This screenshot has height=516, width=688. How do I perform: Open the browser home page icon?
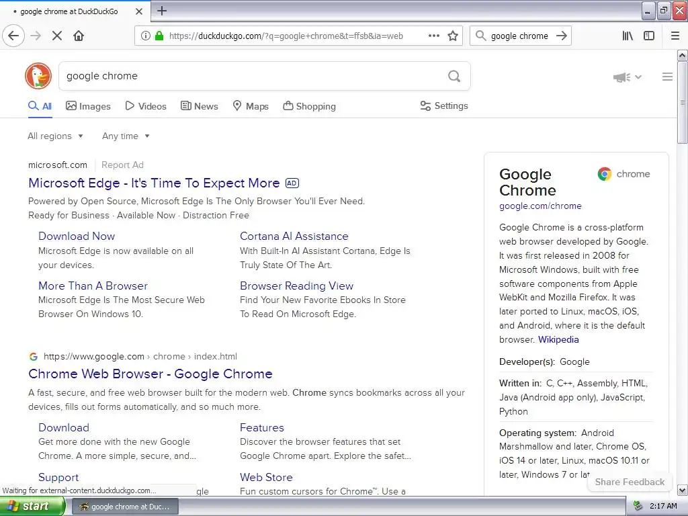tap(79, 36)
